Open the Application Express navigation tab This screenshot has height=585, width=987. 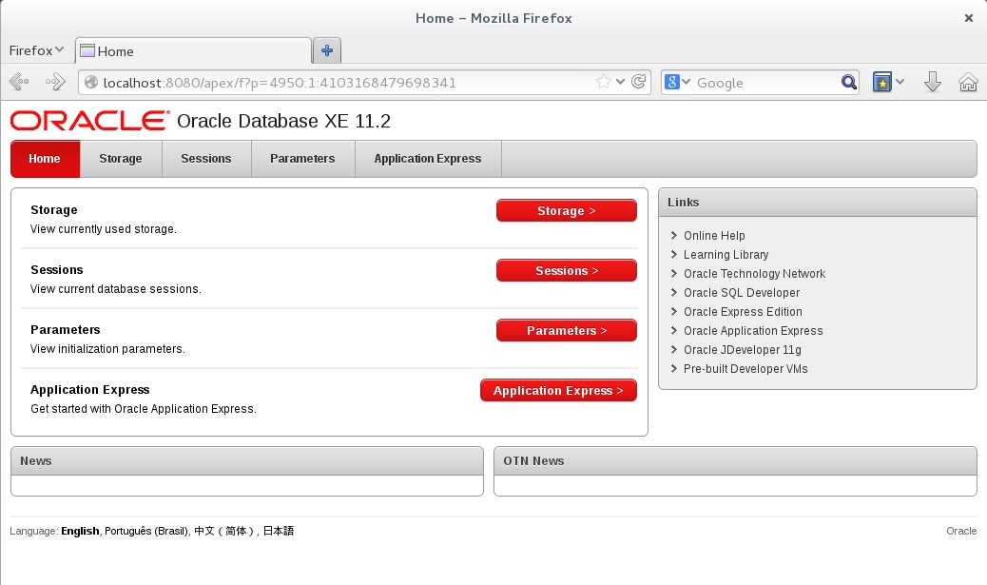click(428, 159)
